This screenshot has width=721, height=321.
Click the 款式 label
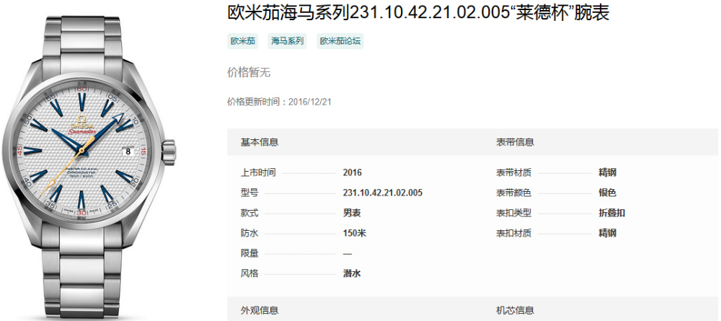249,214
